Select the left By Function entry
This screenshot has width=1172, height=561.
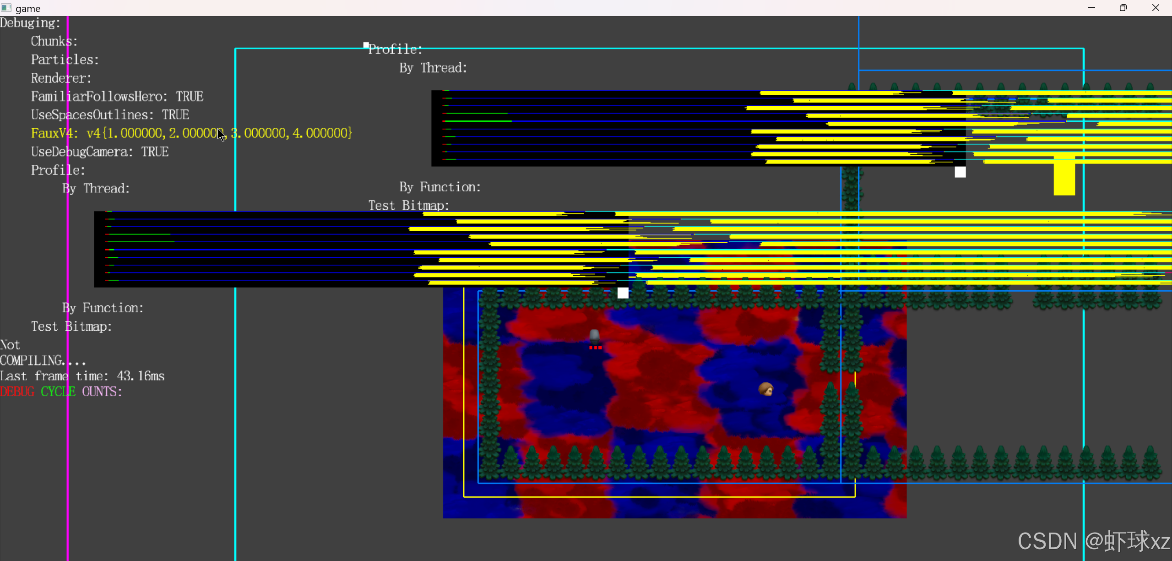pos(103,308)
